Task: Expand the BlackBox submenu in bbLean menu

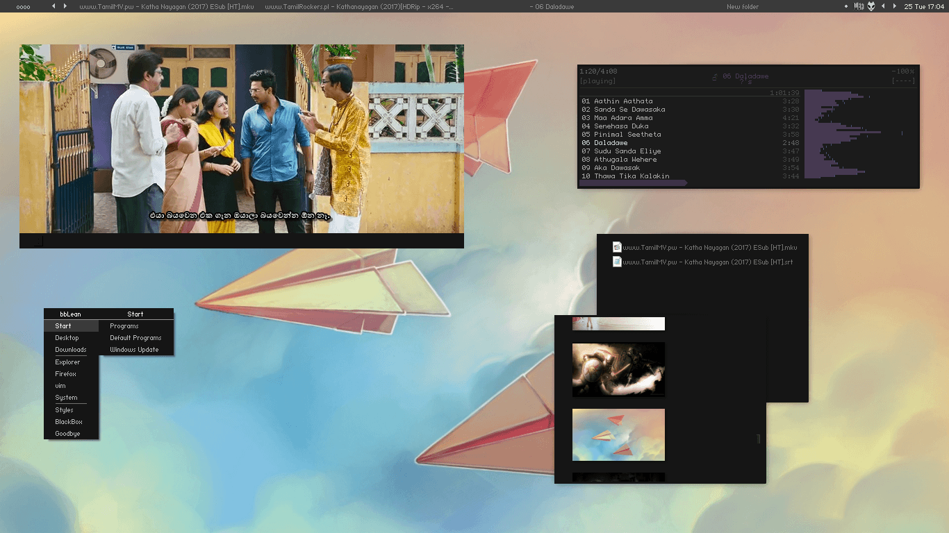Action: (72, 422)
